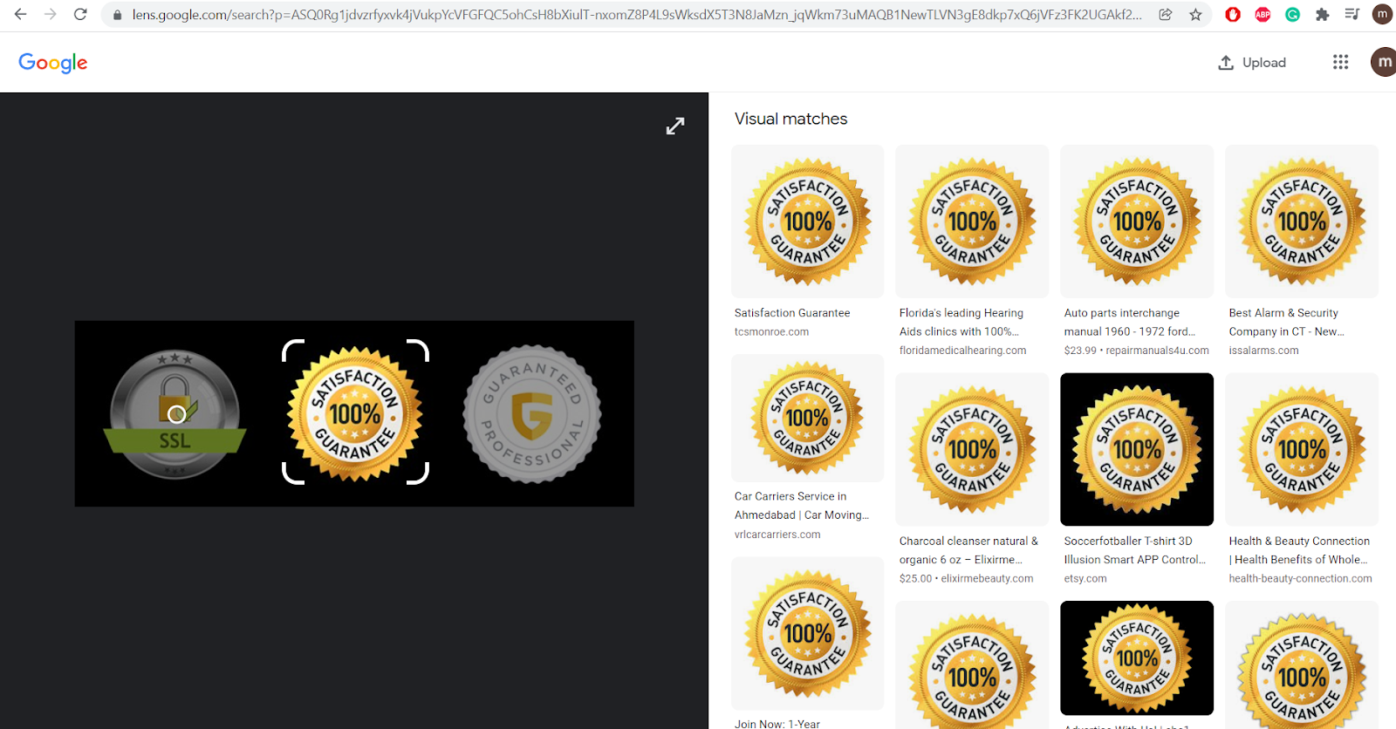Open floridamedicalhearing.com source link
Screen dimensions: 1396x729
(962, 351)
